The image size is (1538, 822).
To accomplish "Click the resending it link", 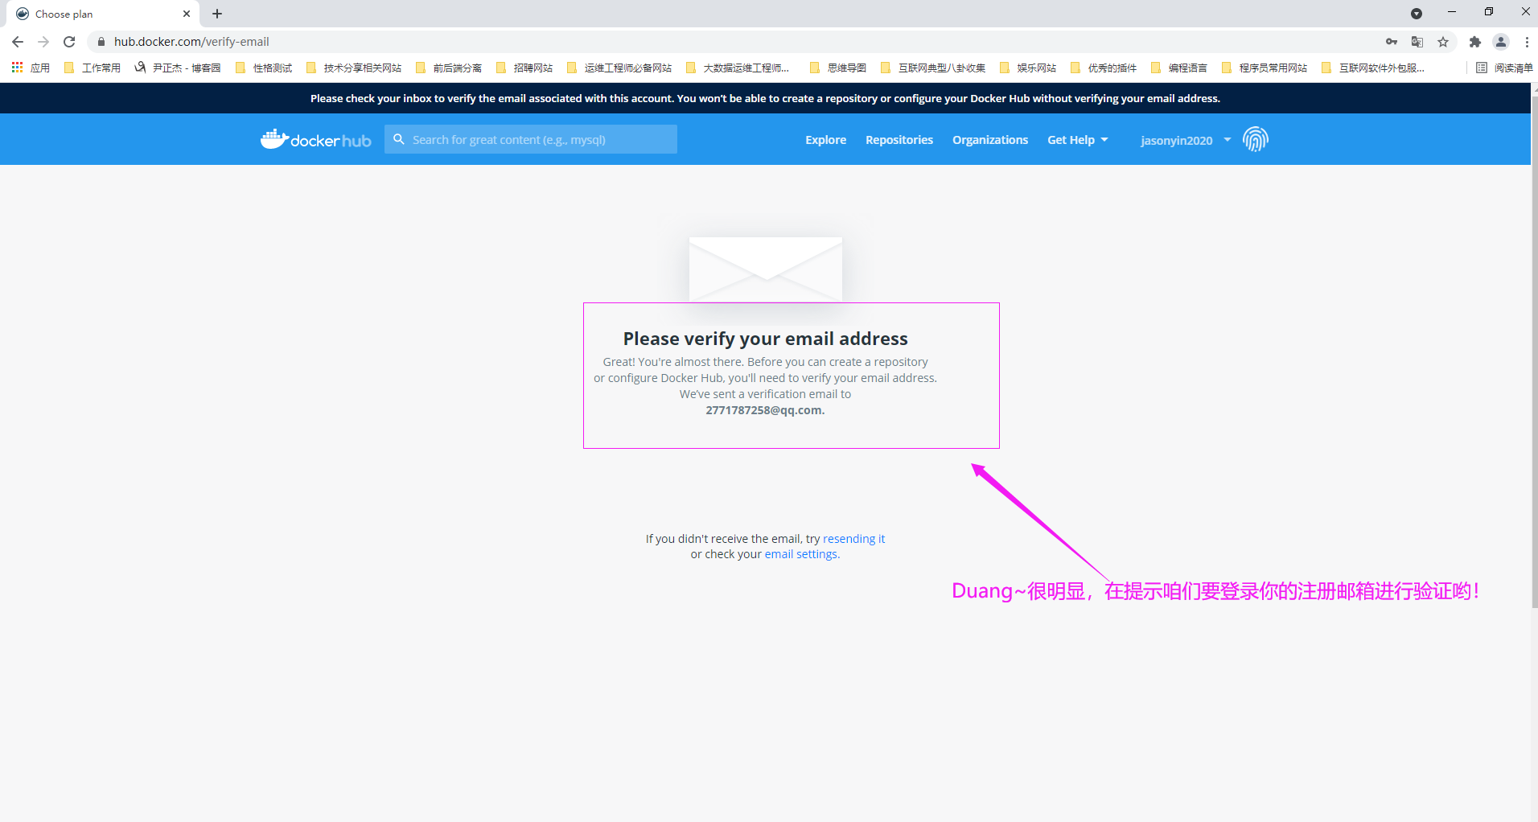I will point(853,539).
